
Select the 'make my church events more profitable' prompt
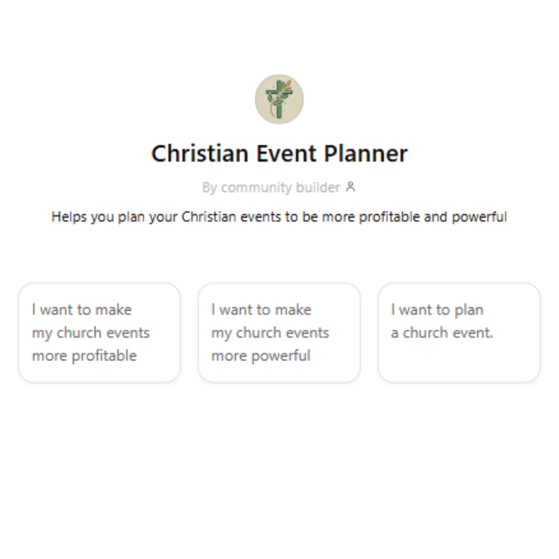[99, 332]
